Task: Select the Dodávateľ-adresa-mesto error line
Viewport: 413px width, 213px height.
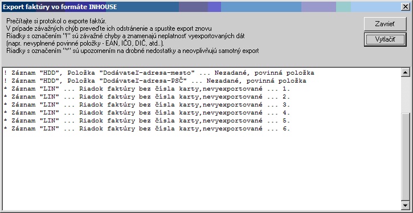Action: (x=159, y=73)
